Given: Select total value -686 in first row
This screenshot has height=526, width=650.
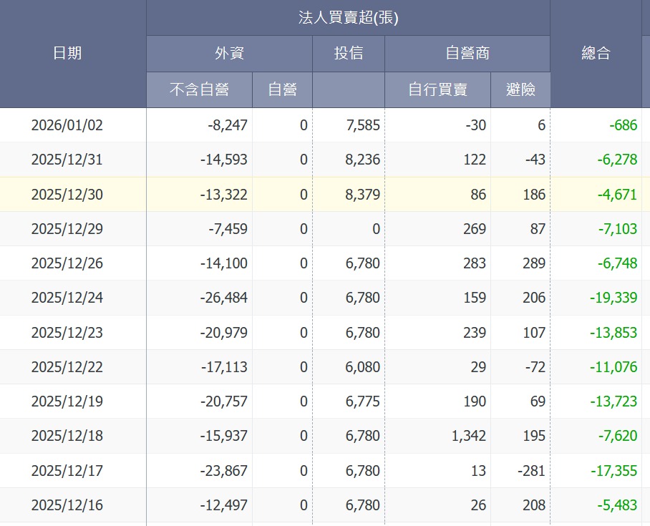Looking at the screenshot, I should pos(623,125).
